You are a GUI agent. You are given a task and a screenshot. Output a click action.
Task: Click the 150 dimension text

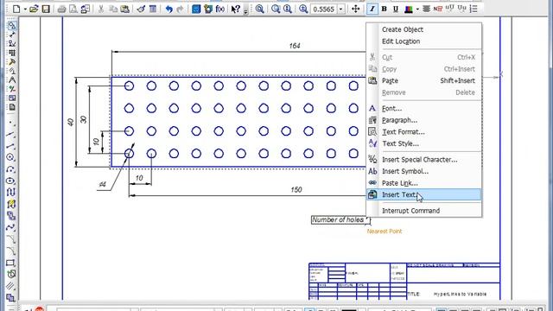click(x=296, y=190)
